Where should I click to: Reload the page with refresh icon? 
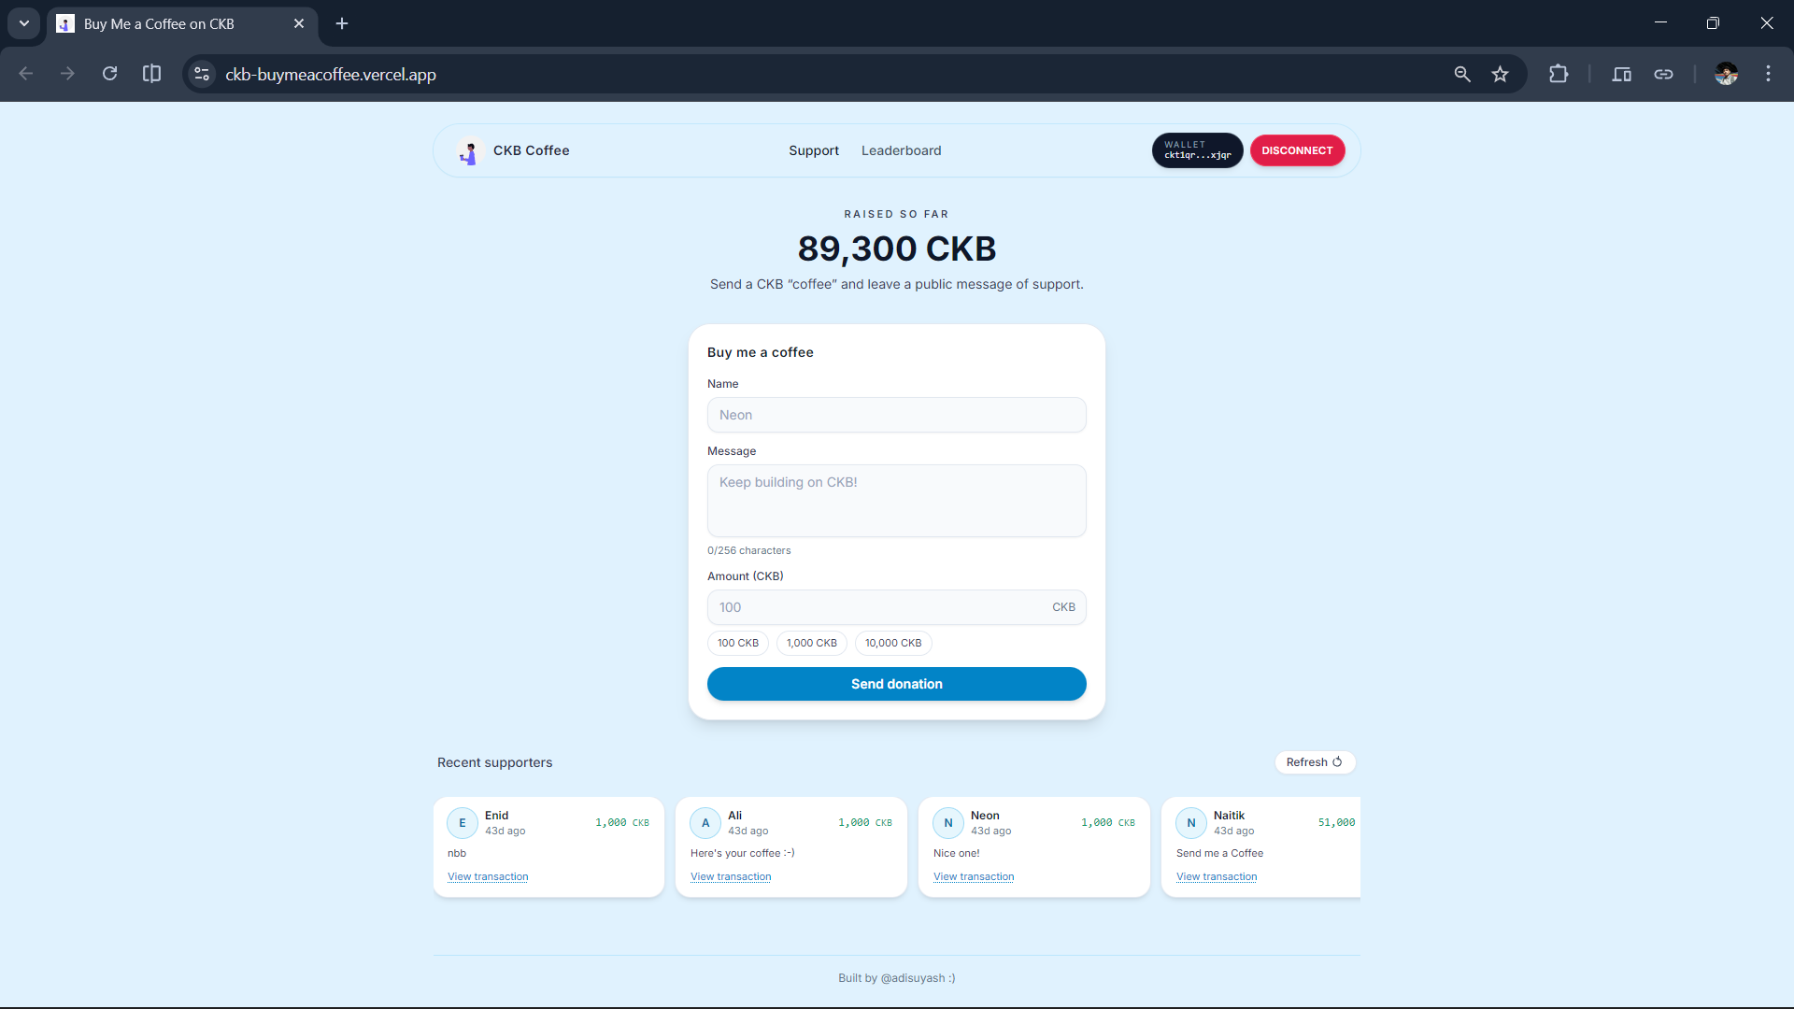pos(109,74)
